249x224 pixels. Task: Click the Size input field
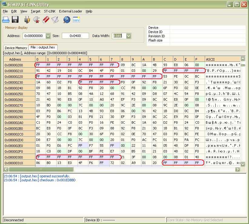(x=75, y=36)
